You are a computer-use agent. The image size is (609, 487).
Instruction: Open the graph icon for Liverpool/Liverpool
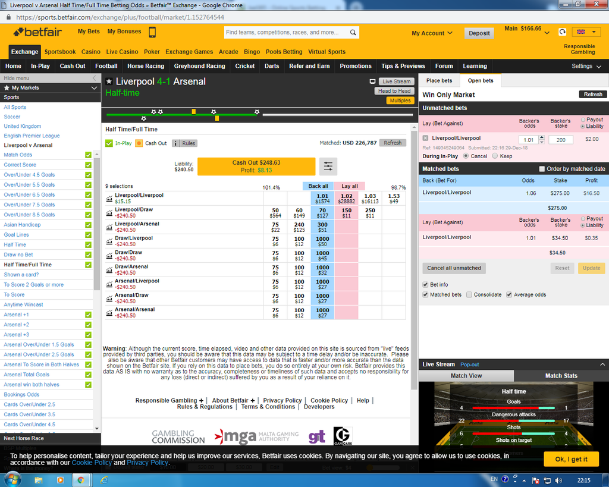pyautogui.click(x=109, y=199)
